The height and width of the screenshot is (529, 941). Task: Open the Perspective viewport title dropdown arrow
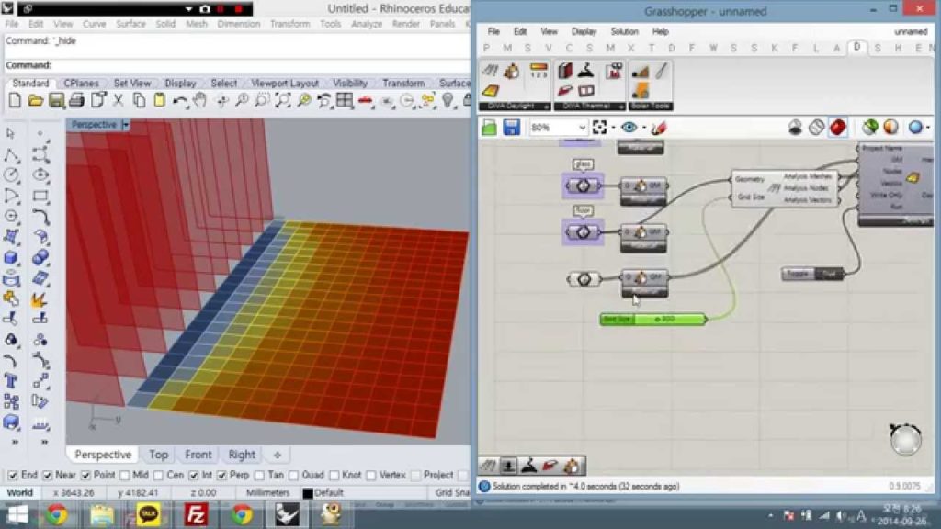126,124
